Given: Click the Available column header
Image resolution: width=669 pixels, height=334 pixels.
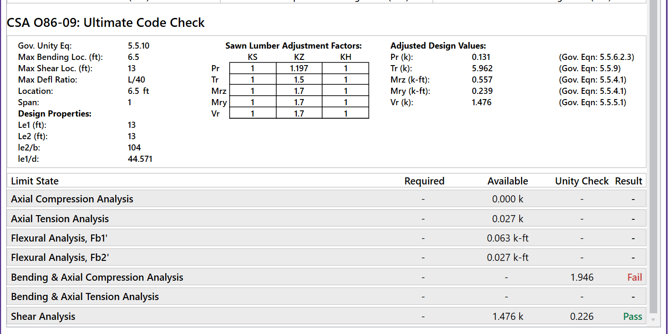Looking at the screenshot, I should (507, 181).
